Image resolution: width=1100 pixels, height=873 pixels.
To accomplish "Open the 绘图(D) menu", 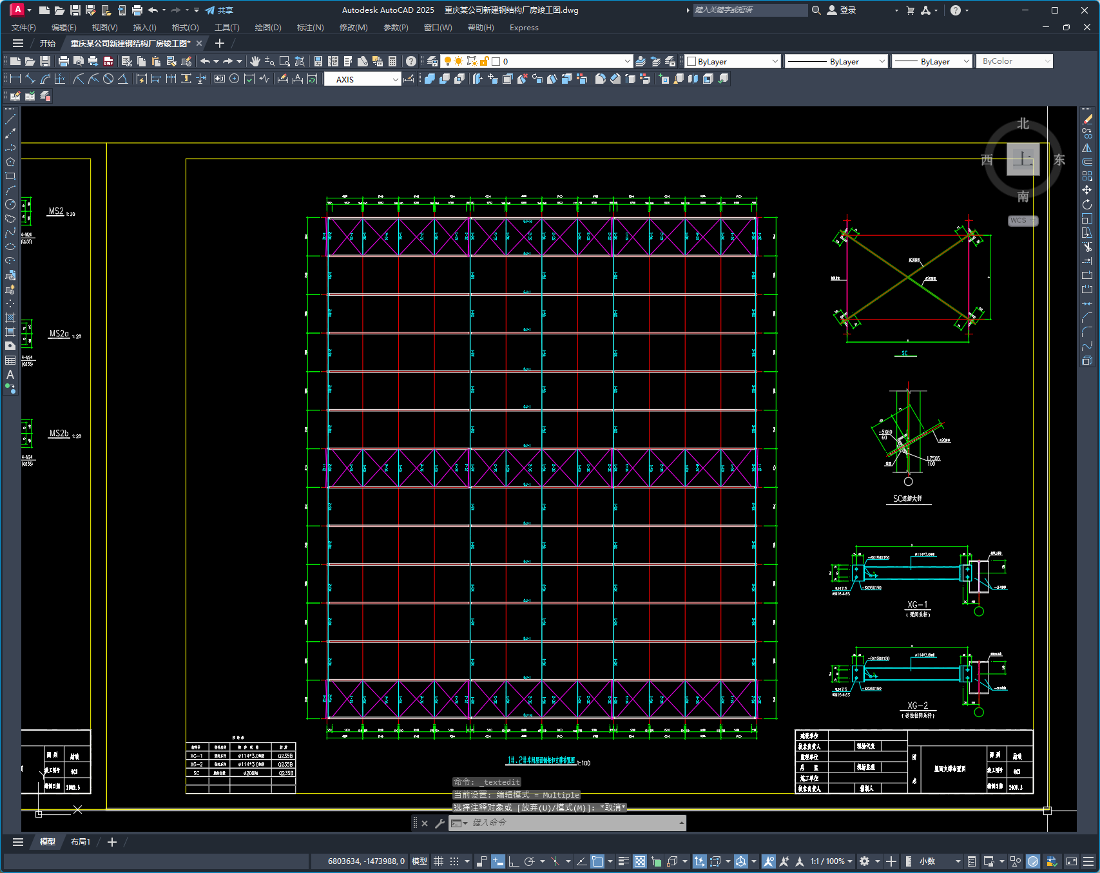I will pos(268,28).
